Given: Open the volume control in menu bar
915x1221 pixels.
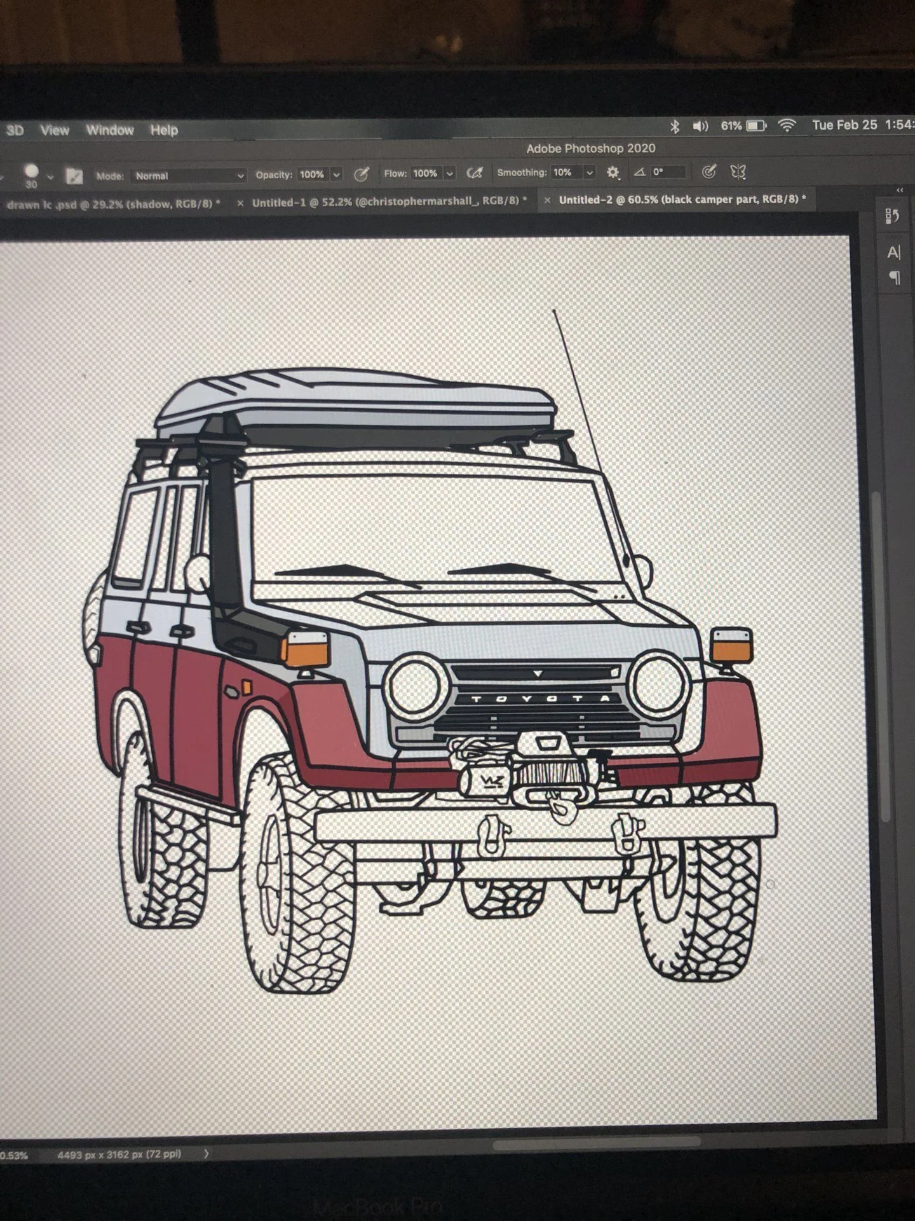Looking at the screenshot, I should point(700,126).
